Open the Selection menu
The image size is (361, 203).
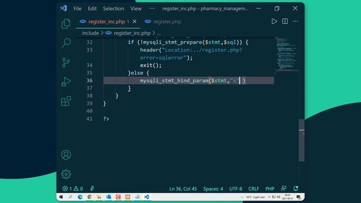click(113, 8)
